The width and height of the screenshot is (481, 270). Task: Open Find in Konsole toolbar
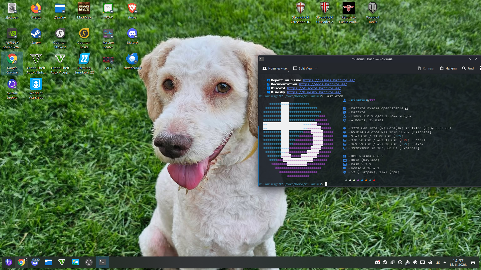click(x=468, y=68)
